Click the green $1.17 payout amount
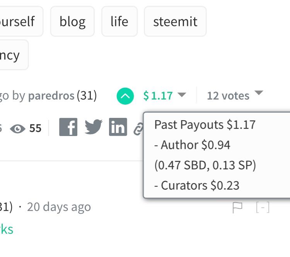This screenshot has height=257, width=290. (x=158, y=95)
